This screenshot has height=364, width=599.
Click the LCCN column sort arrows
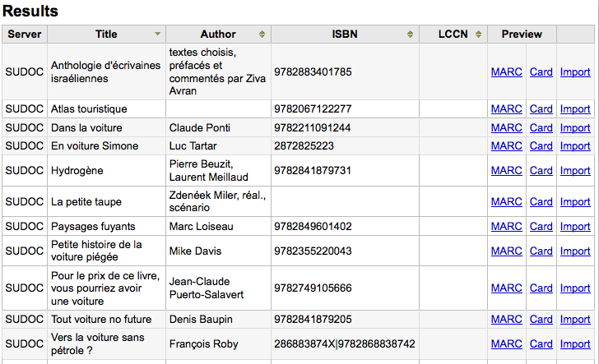pyautogui.click(x=480, y=35)
